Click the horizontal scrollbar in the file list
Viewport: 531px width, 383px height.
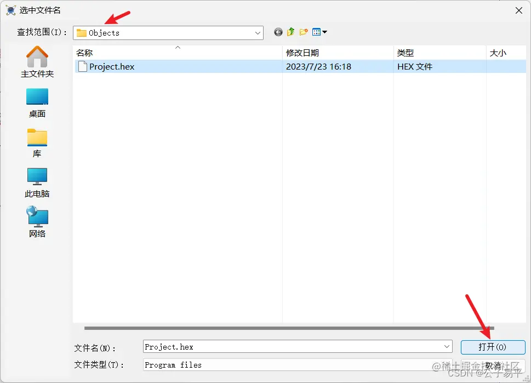pos(289,328)
